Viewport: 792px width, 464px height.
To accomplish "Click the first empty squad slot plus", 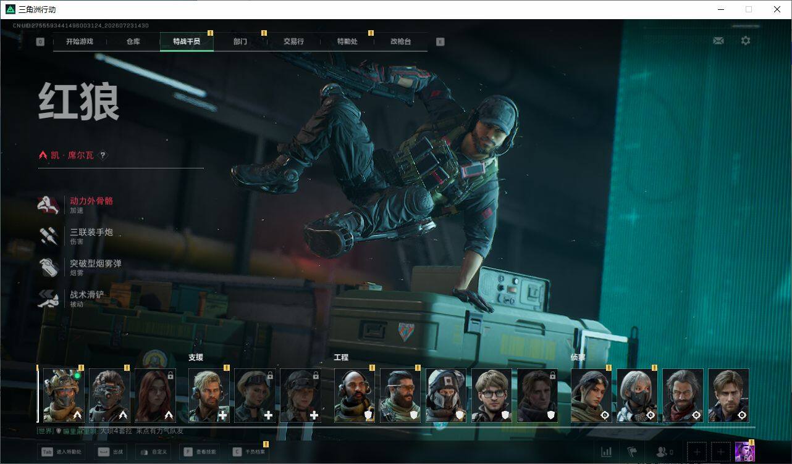I will [x=697, y=452].
